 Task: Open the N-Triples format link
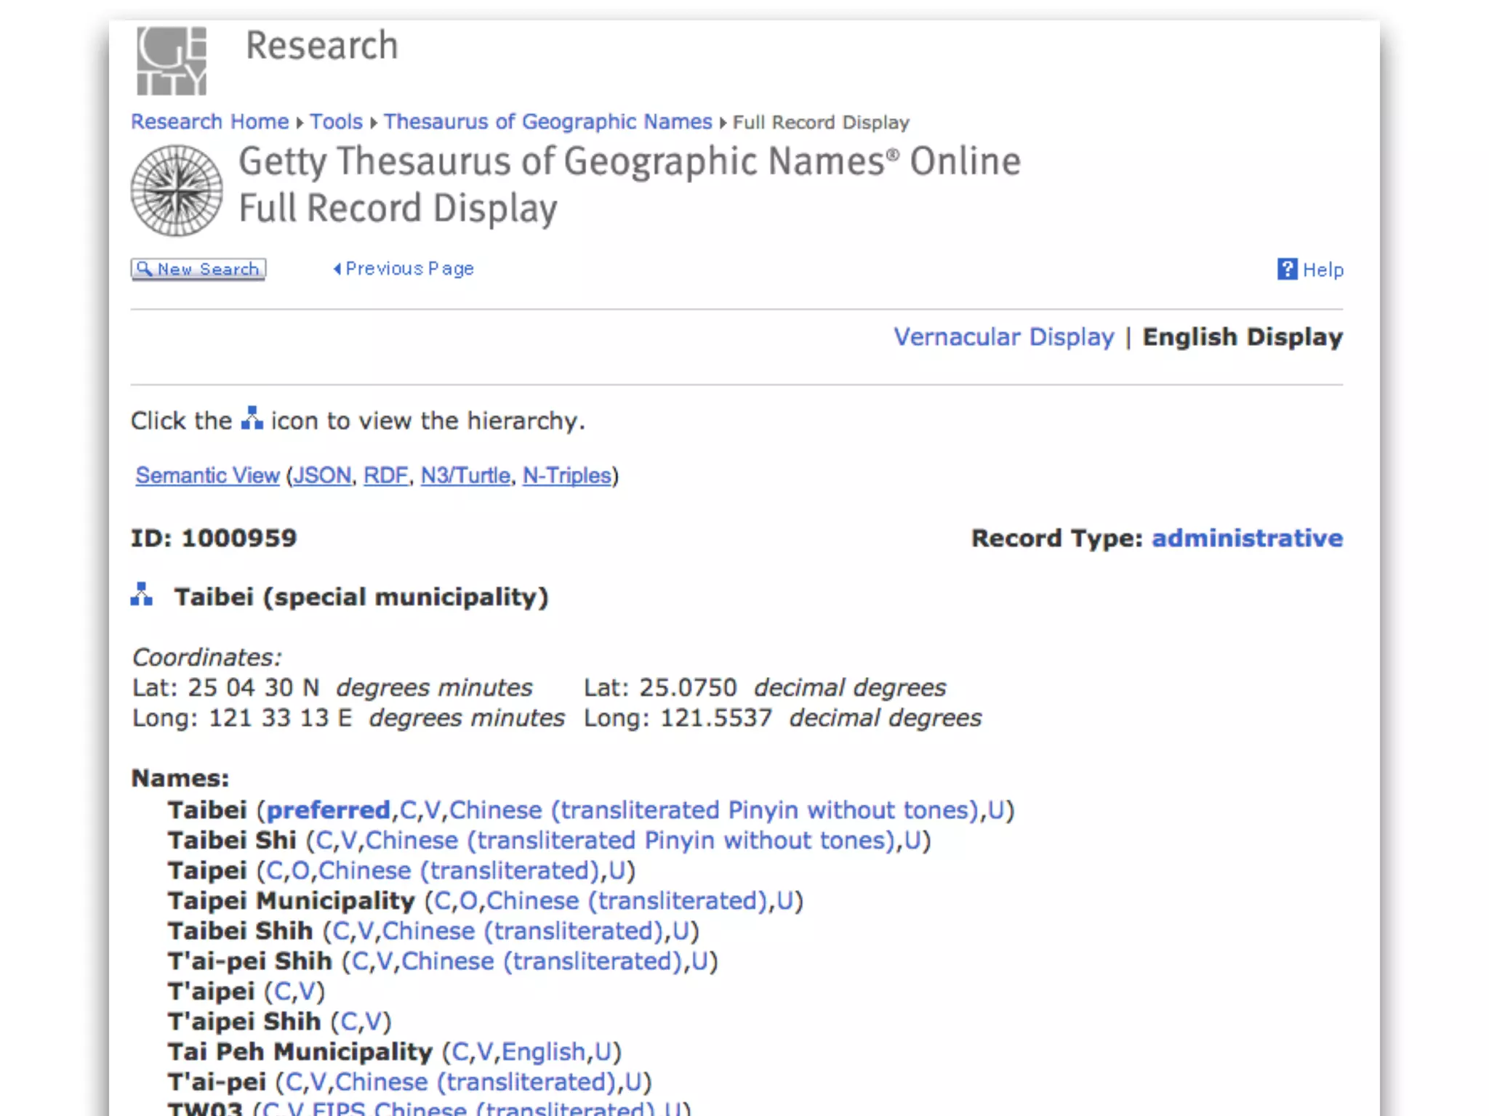click(567, 475)
